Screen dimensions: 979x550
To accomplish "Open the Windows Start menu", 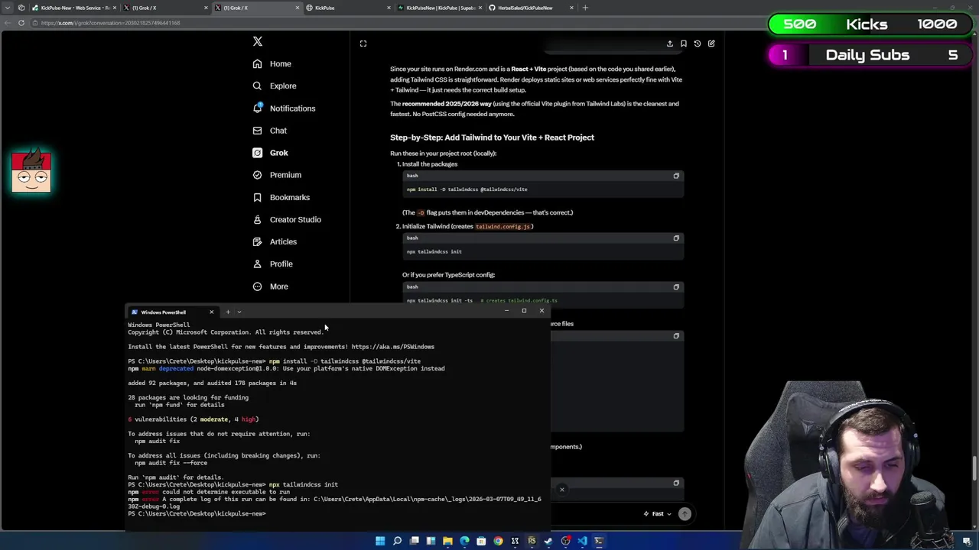I will (380, 541).
